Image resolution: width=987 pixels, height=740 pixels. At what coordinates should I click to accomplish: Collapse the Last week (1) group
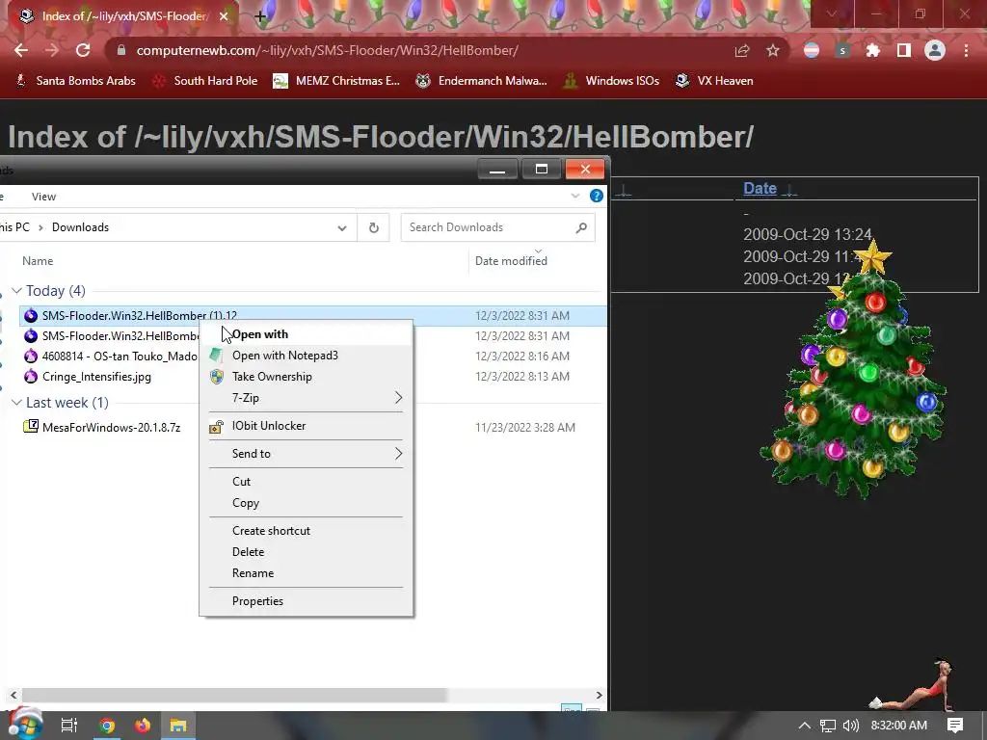pyautogui.click(x=17, y=402)
